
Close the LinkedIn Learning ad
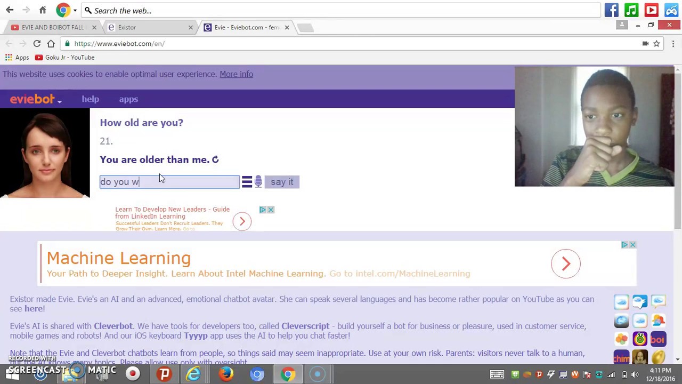(x=271, y=210)
